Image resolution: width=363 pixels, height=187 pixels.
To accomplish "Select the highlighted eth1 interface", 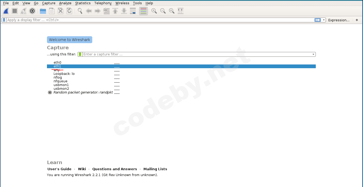I will coord(181,66).
